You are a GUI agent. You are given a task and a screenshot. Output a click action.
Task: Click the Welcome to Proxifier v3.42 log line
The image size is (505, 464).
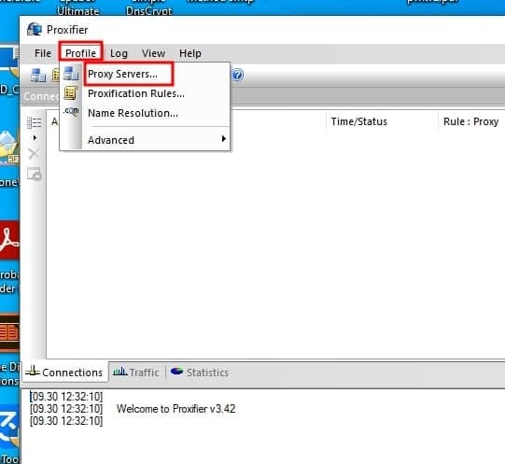pos(175,409)
